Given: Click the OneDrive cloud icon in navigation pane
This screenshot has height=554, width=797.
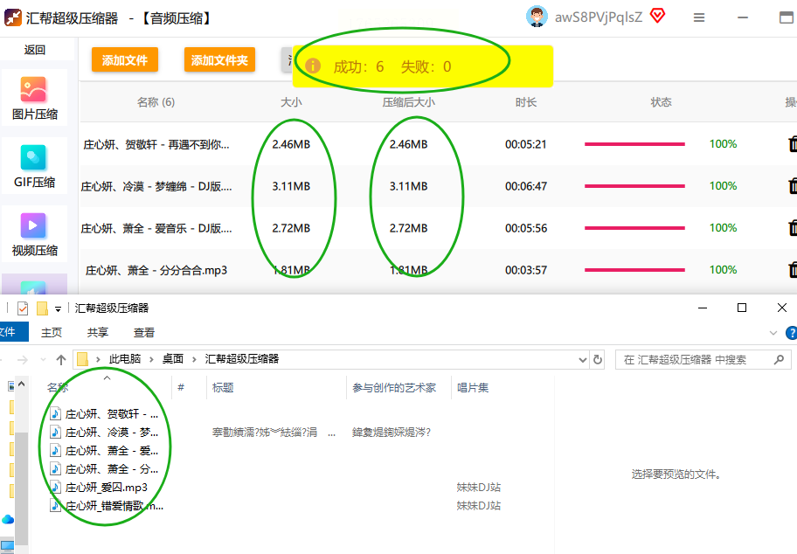Looking at the screenshot, I should (8, 519).
